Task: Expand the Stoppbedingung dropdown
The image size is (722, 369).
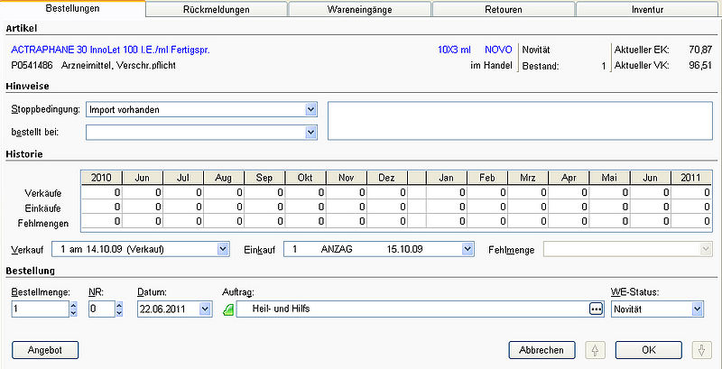Action: click(x=310, y=110)
